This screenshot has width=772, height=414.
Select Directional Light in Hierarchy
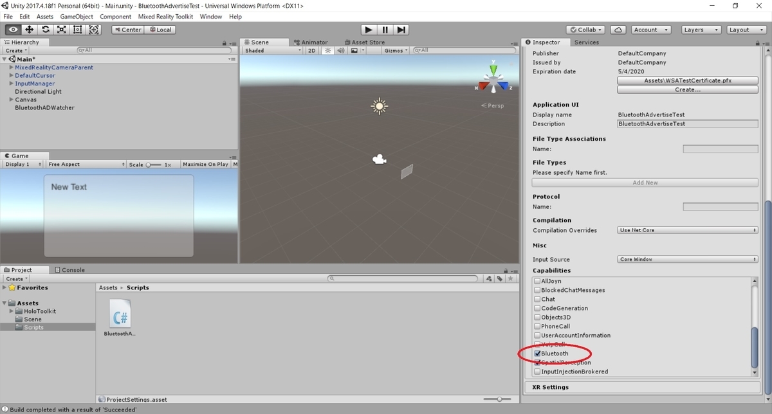(39, 92)
